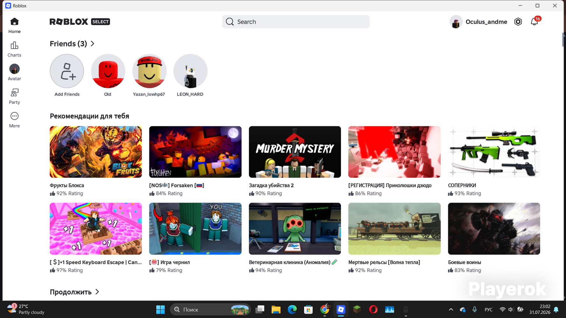Image resolution: width=566 pixels, height=318 pixels.
Task: Click the Add Friends button
Action: click(x=67, y=71)
